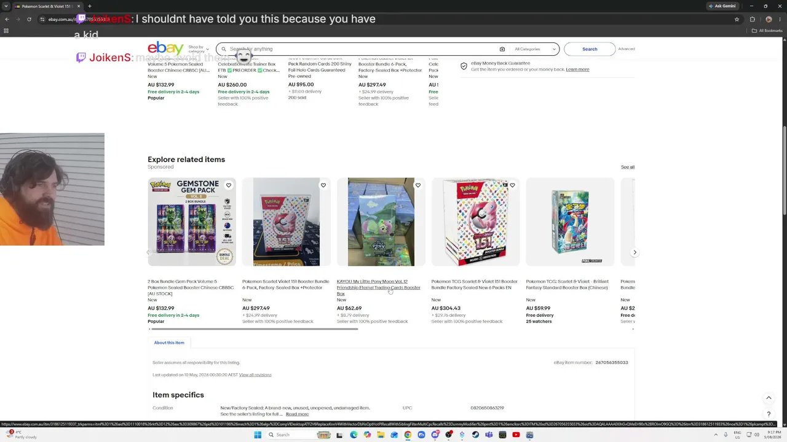Click the View all revisions link

tap(255, 375)
